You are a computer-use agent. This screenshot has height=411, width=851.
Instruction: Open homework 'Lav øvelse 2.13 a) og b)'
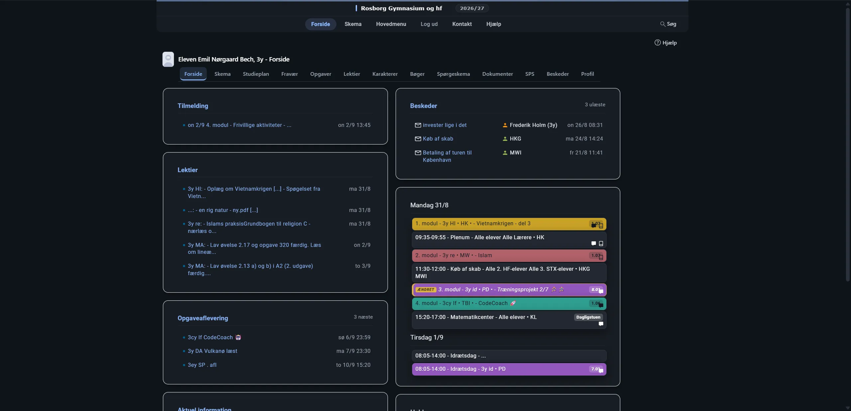[x=250, y=269]
